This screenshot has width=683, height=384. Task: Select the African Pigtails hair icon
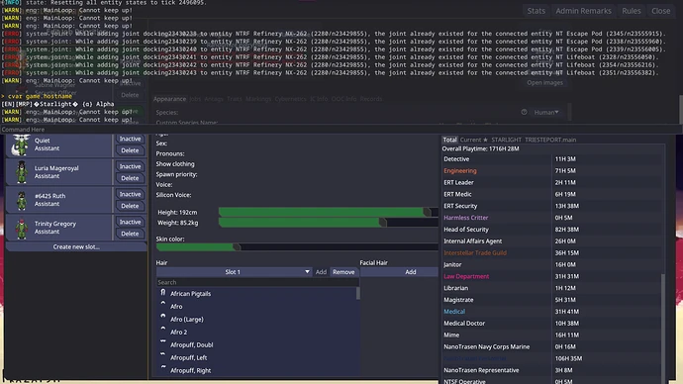click(x=163, y=293)
